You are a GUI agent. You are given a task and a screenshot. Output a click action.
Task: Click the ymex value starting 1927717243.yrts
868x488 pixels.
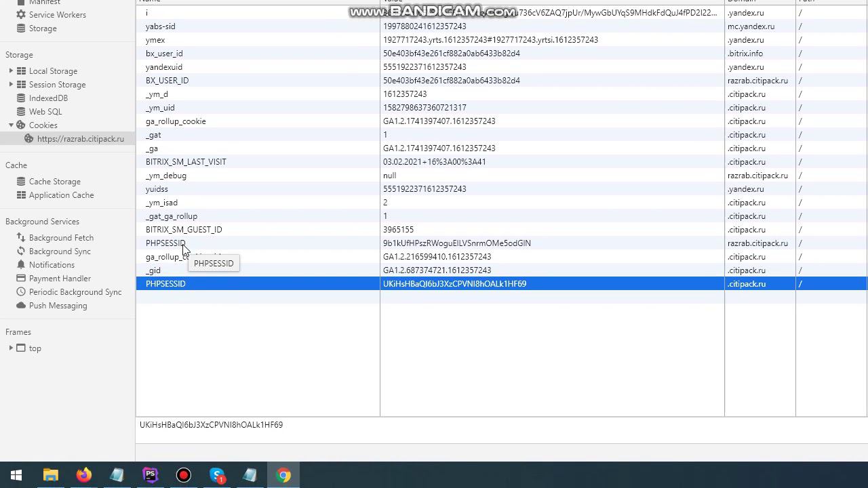click(490, 39)
